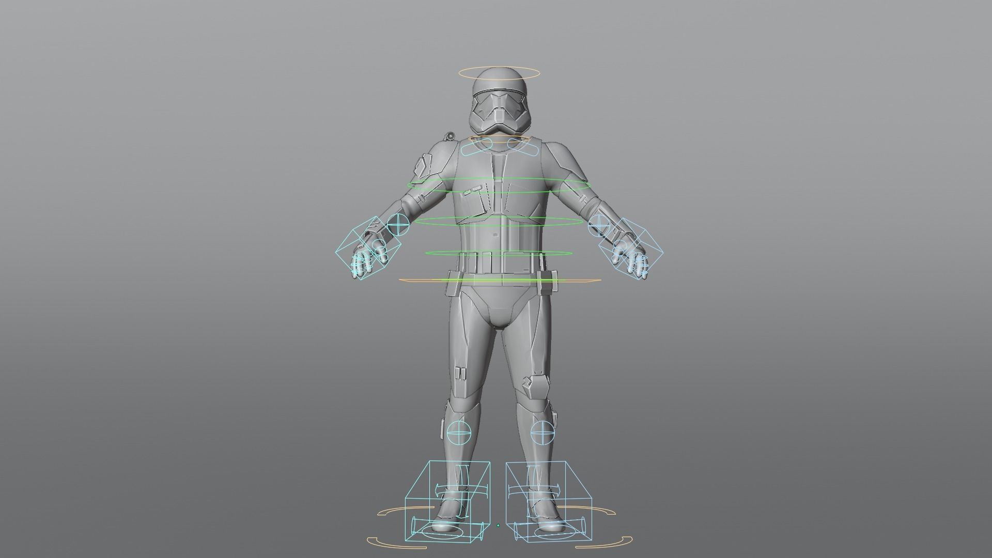Select the orange neck control ring under the chin

click(x=499, y=139)
